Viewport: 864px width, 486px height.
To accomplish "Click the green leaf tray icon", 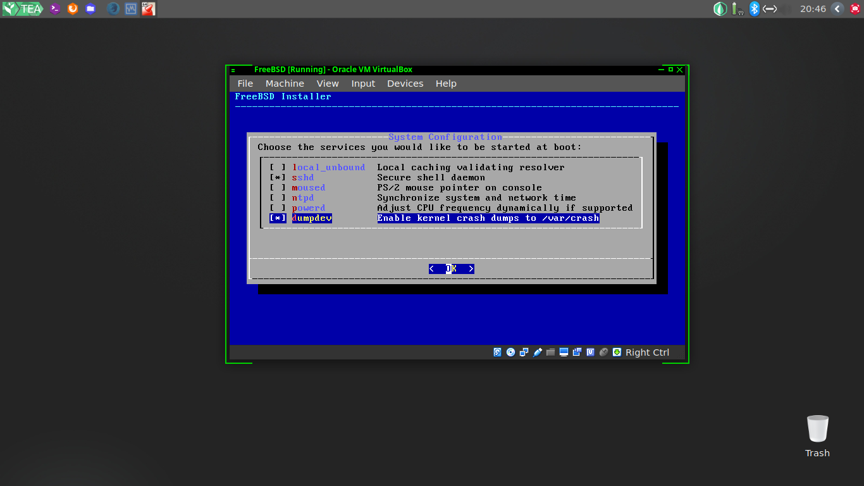I will click(720, 9).
